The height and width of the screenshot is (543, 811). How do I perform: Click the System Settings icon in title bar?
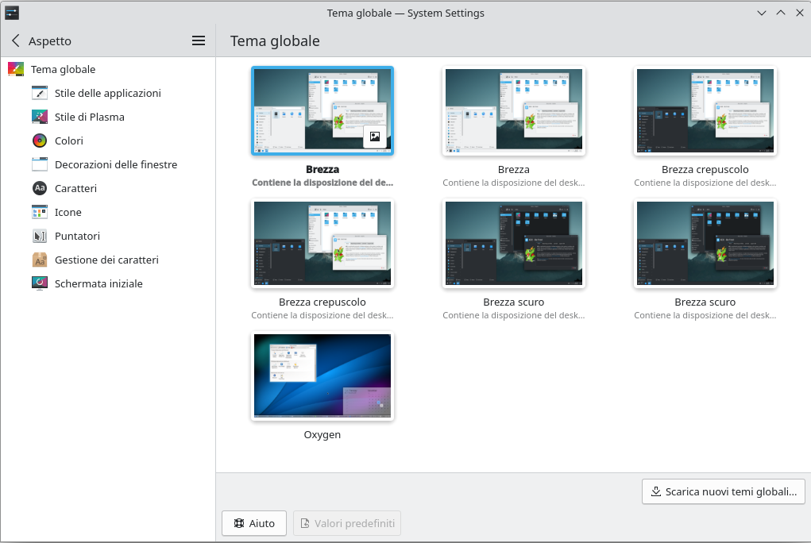pos(12,13)
